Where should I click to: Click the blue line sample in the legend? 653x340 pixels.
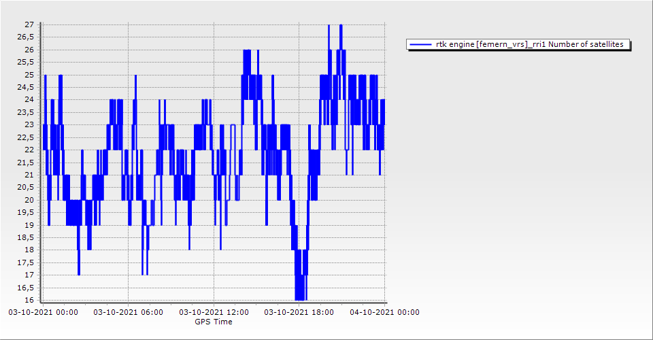tap(420, 45)
